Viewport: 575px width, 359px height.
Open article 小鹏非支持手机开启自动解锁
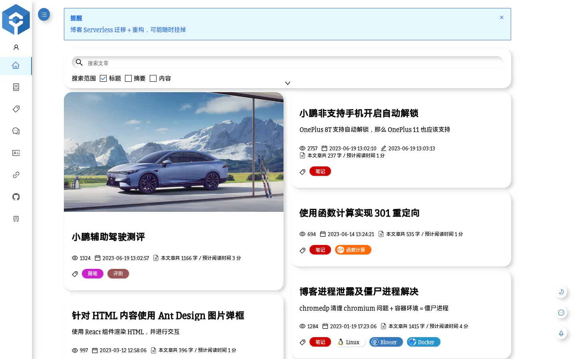pos(359,113)
